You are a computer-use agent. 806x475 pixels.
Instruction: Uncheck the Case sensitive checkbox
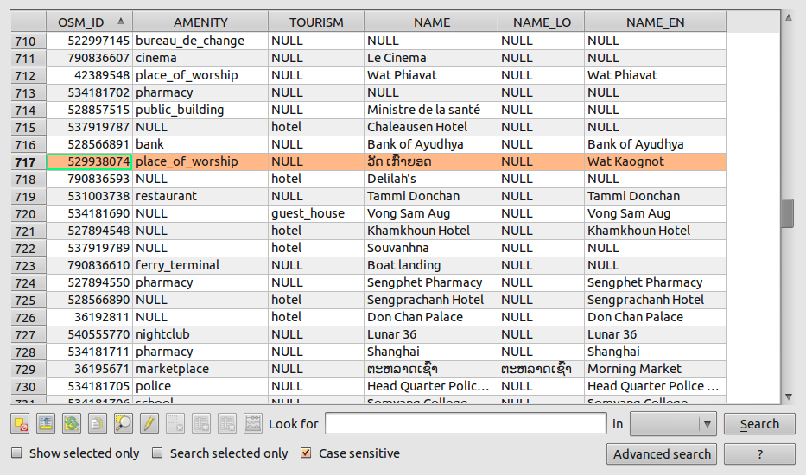[x=306, y=453]
